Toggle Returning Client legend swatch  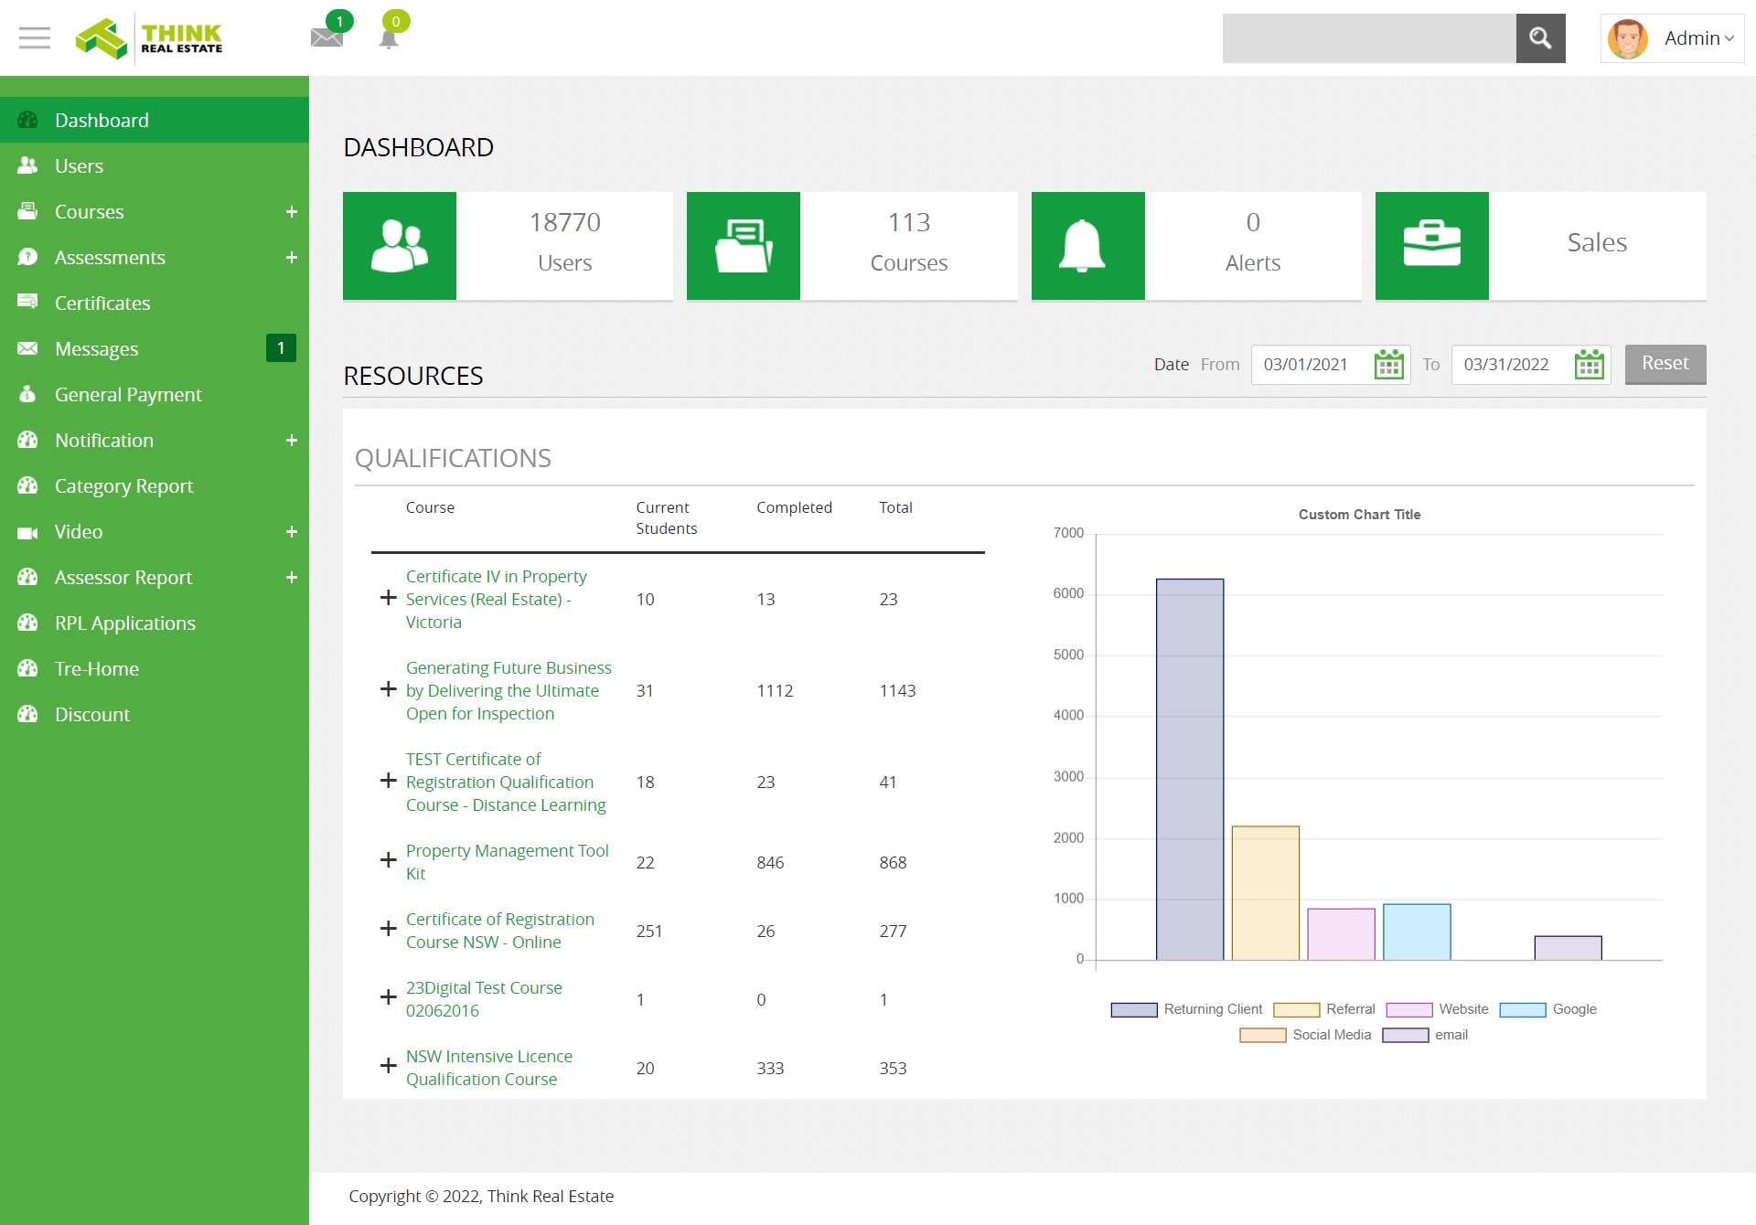point(1134,1009)
